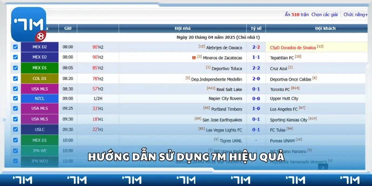Click the Tỷ số column header
Screen dimensions: 372x186
[256, 28]
